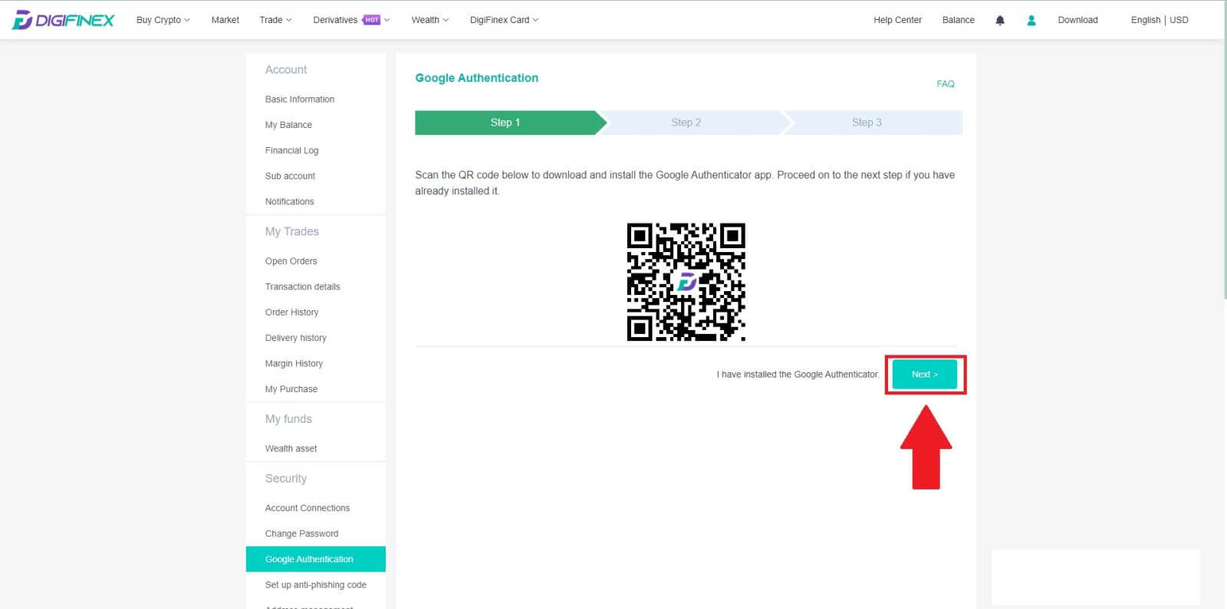Open the Wealth dropdown menu

click(x=429, y=20)
